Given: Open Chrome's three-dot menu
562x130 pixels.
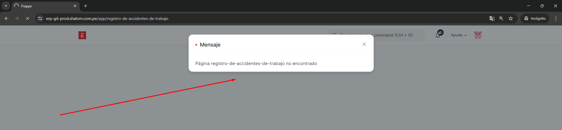Looking at the screenshot, I should [x=556, y=18].
